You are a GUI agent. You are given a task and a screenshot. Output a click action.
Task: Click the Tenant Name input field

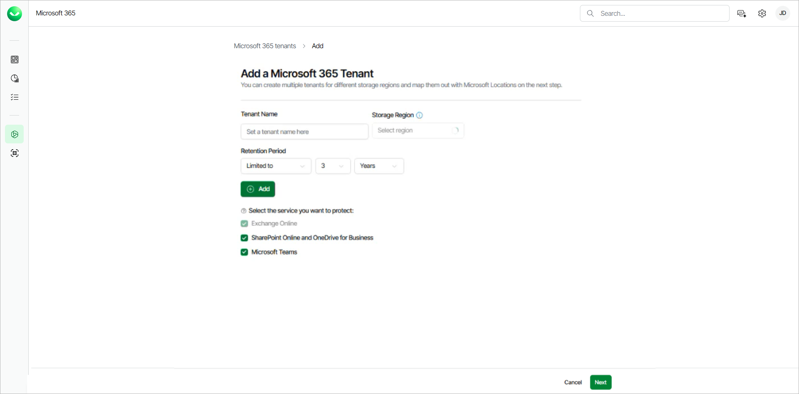pyautogui.click(x=304, y=132)
